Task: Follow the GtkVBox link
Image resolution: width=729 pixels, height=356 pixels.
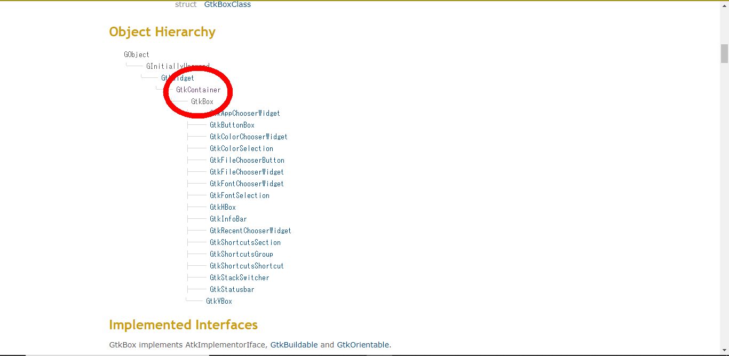Action: [219, 301]
